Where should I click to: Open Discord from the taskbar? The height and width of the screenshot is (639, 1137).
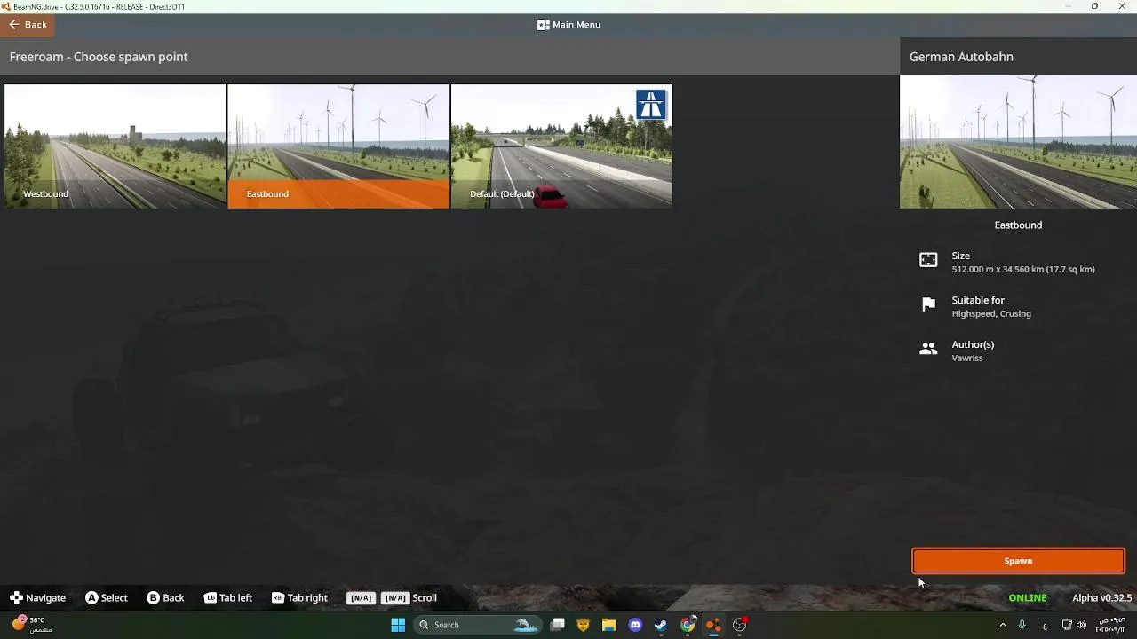coord(635,625)
